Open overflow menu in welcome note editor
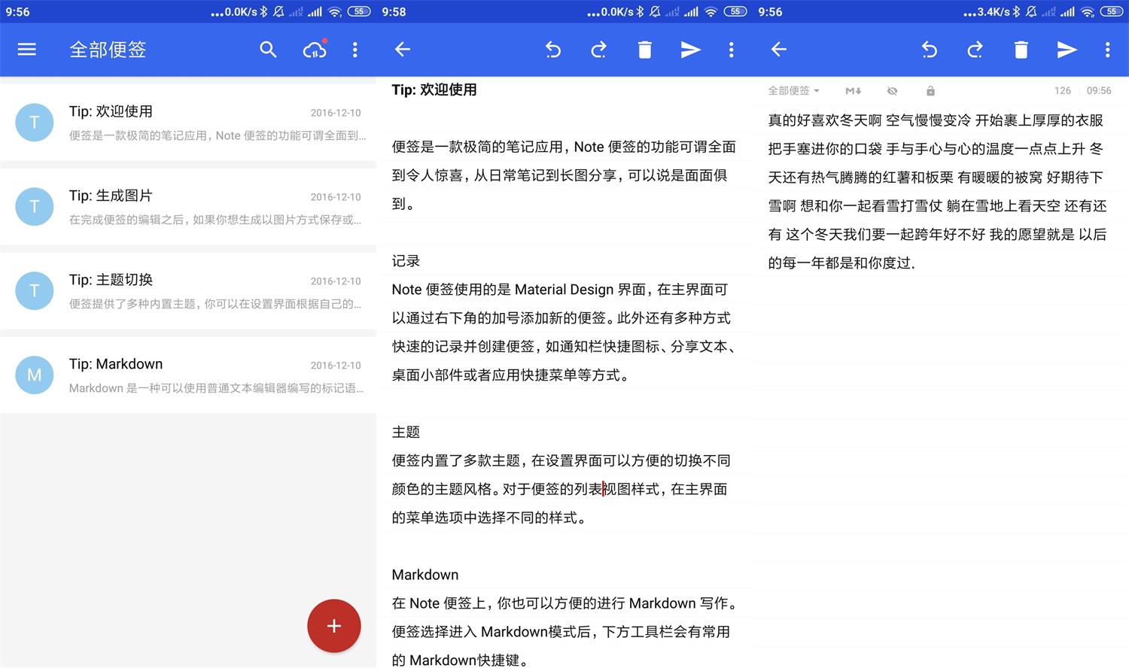Image resolution: width=1129 pixels, height=668 pixels. tap(731, 50)
